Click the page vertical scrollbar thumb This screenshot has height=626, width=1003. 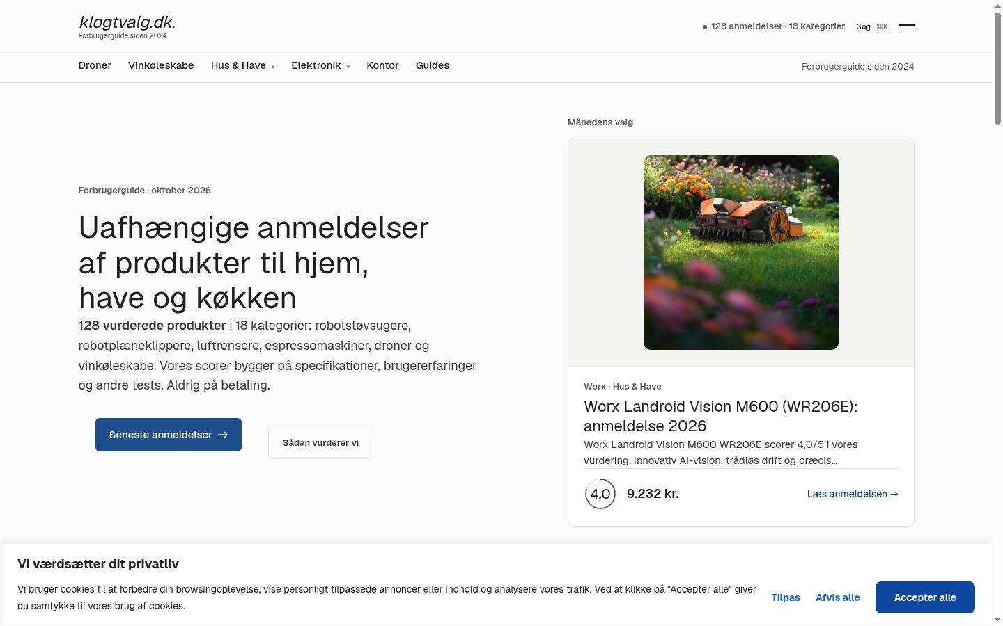coord(997,68)
